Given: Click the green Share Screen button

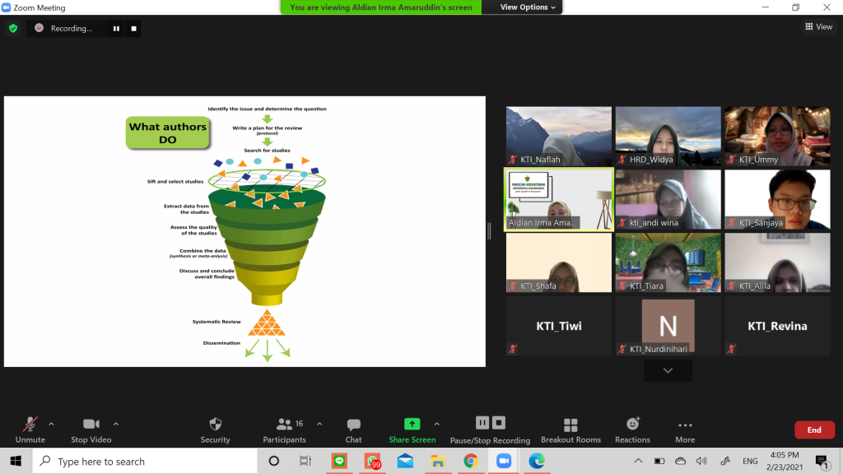Looking at the screenshot, I should pos(412,430).
